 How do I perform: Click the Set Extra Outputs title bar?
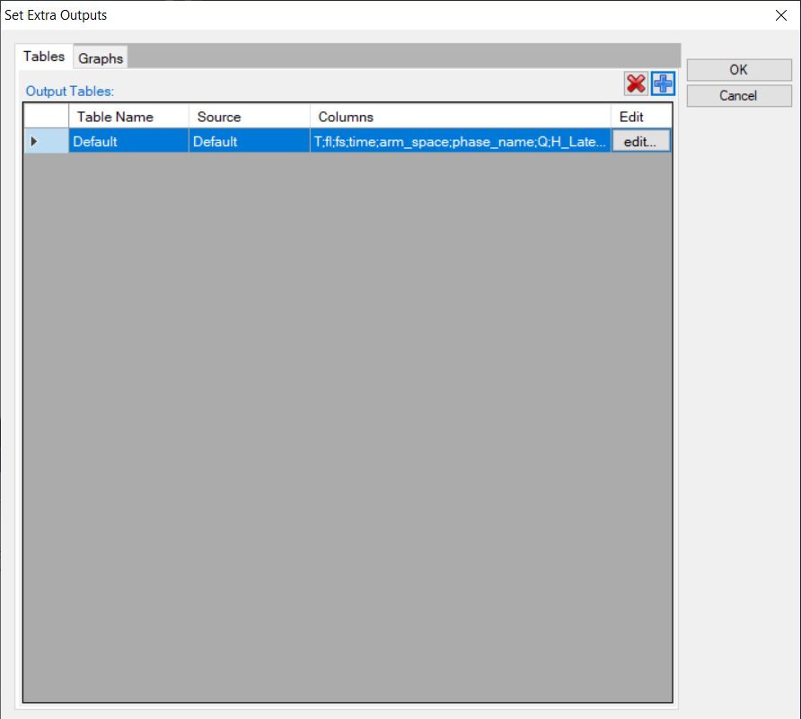[x=359, y=15]
